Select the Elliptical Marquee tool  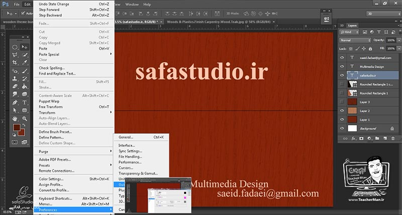click(15, 47)
